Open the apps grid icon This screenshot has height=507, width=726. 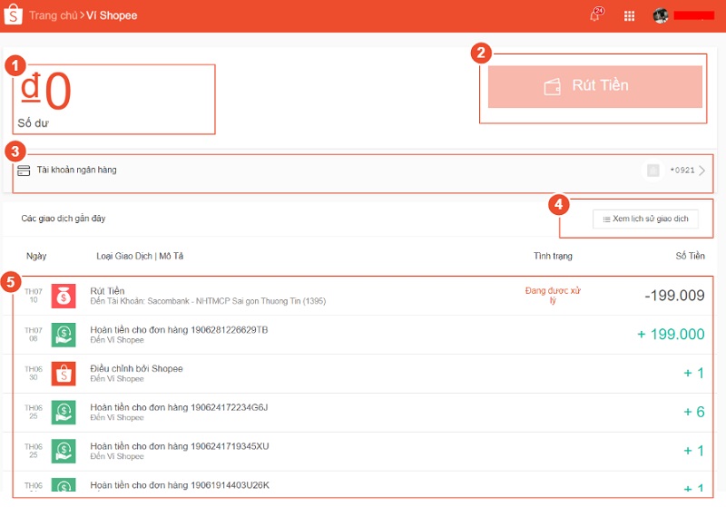(x=629, y=15)
